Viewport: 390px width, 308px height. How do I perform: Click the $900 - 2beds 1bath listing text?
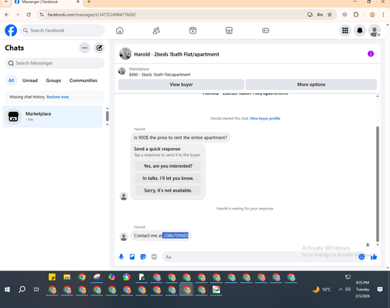tap(160, 74)
